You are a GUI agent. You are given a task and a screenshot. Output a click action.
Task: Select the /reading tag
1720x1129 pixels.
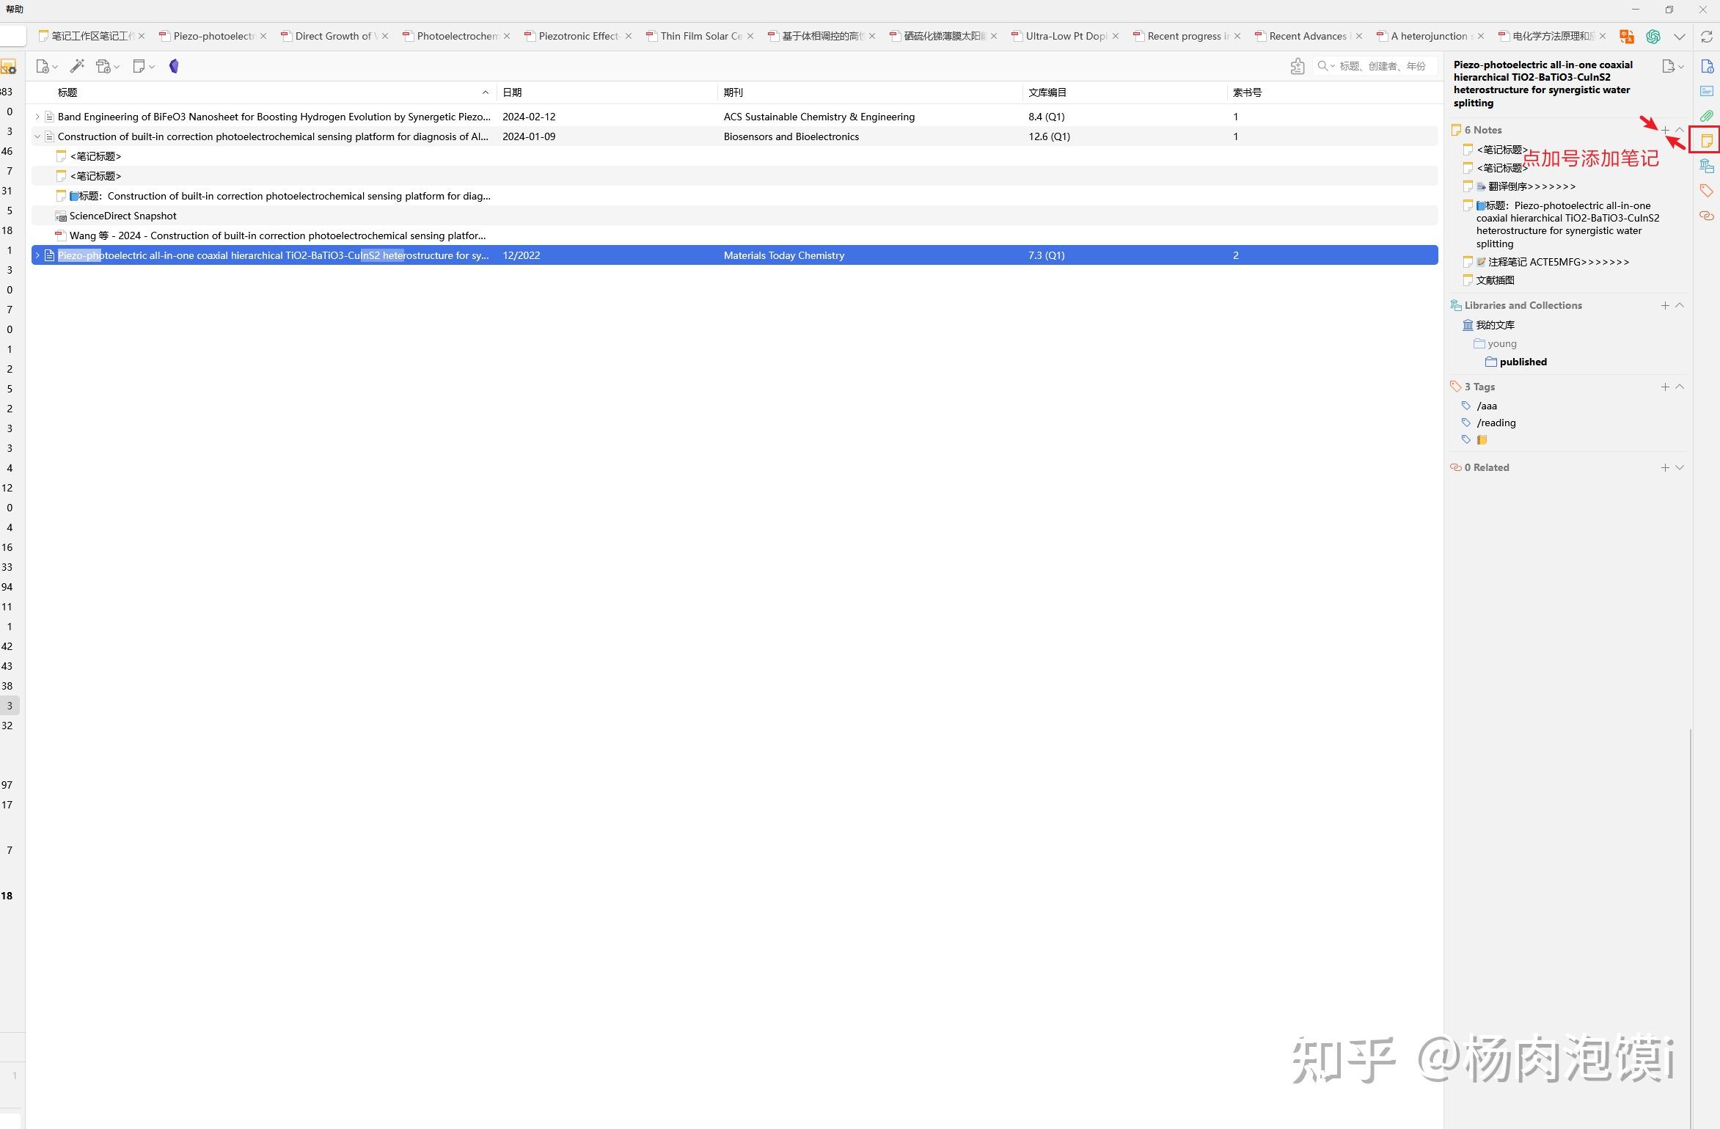point(1496,423)
